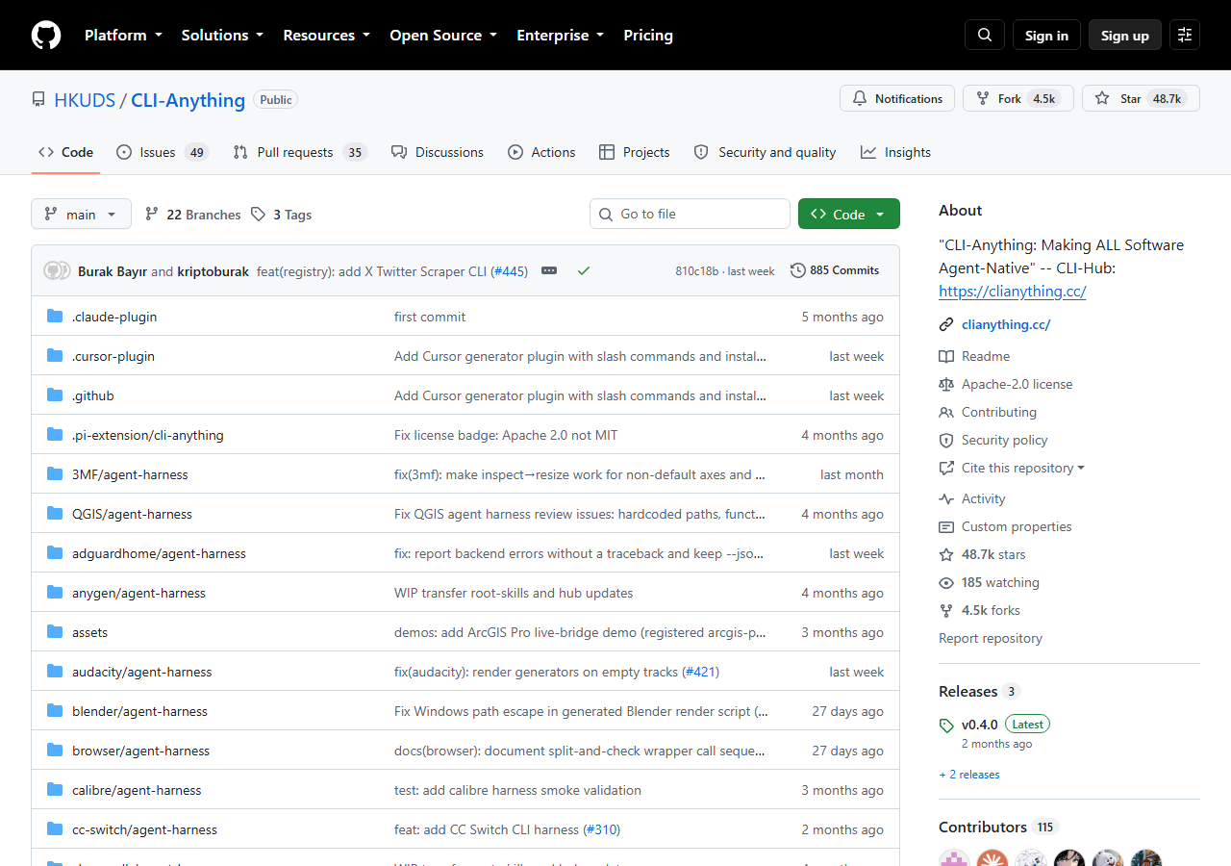Open the main branch selector dropdown
Image resolution: width=1231 pixels, height=866 pixels.
tap(81, 214)
